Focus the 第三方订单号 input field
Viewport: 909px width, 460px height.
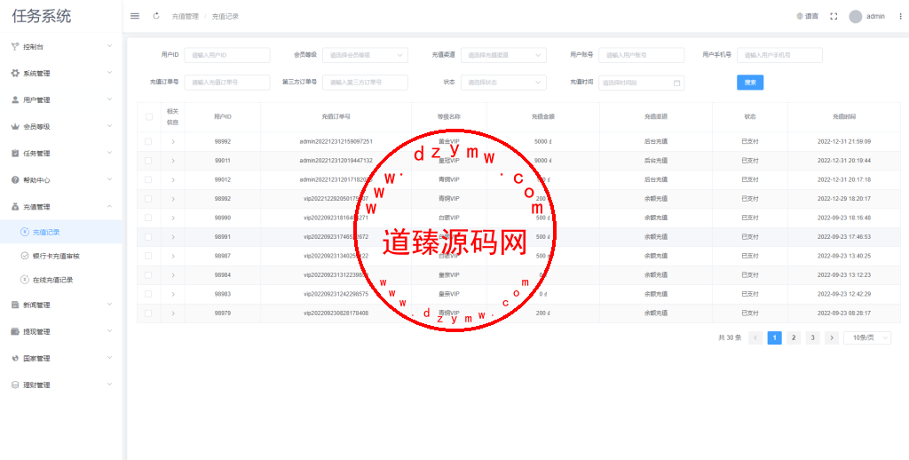coord(365,83)
